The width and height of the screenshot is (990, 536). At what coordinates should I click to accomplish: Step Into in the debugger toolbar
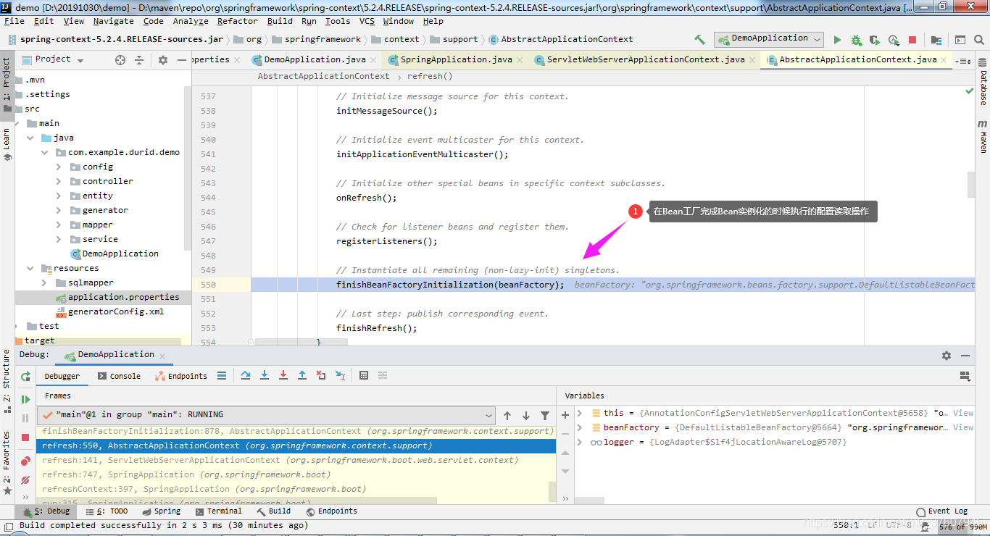[265, 375]
